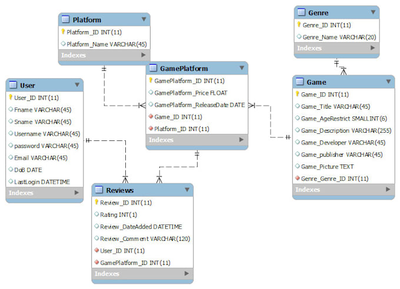
Task: Click the diamond icon beside Rating INT(1)
Action: point(96,214)
